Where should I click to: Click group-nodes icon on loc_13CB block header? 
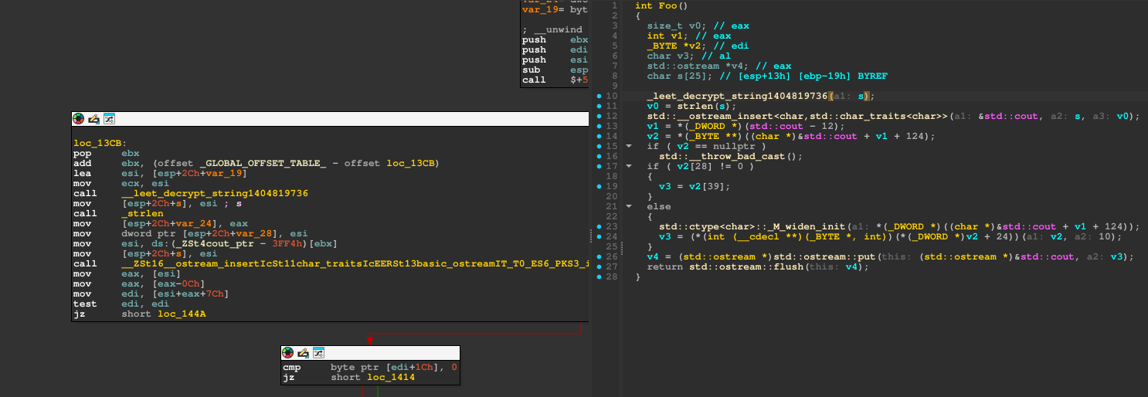[109, 119]
